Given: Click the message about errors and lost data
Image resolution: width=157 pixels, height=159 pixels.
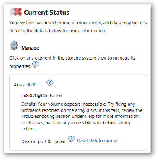Looking at the screenshot, I should click(x=78, y=23).
